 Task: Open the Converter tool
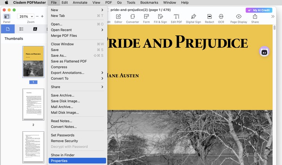pos(132,18)
